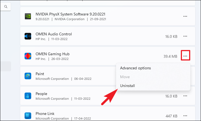Click the 39.4 MB size value
The image size is (201, 121).
click(x=170, y=56)
